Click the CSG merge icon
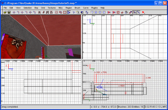Viewport: 168px width, 110px height. click(x=61, y=12)
